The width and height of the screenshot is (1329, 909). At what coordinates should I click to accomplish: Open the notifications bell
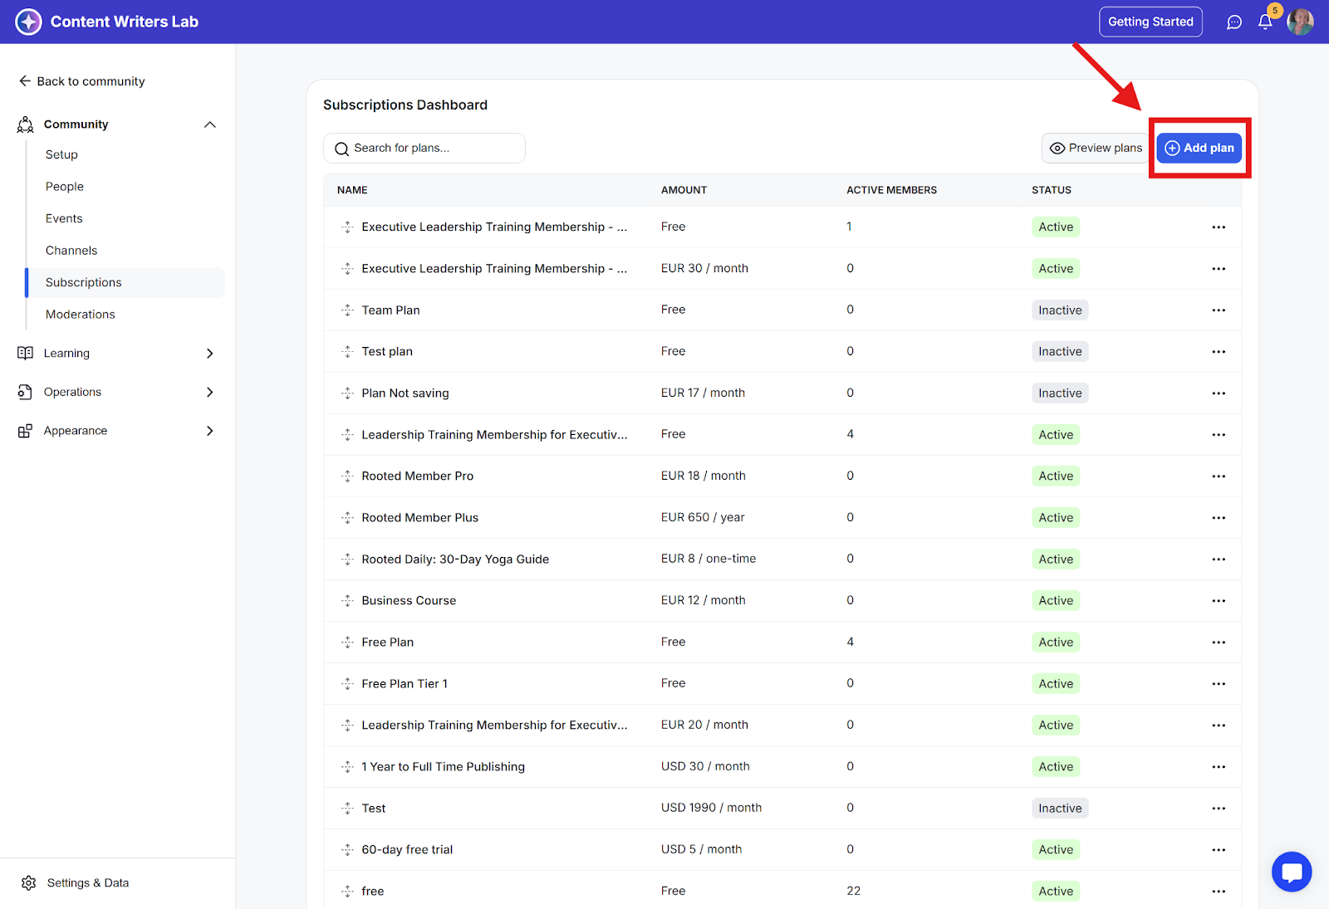tap(1265, 22)
